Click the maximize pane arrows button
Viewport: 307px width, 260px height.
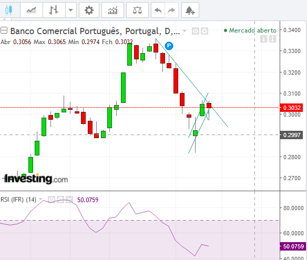coord(272,39)
